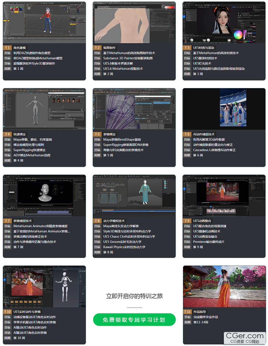
Task: Click the green 免费领取专属学习计划 button
Action: 134,319
